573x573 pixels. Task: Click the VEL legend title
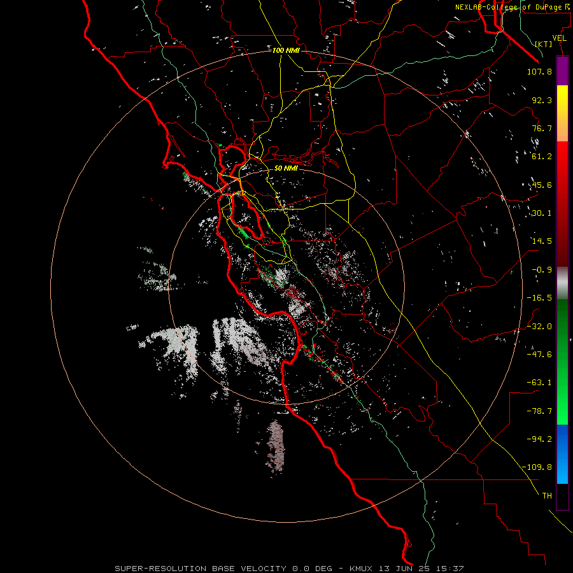[559, 38]
